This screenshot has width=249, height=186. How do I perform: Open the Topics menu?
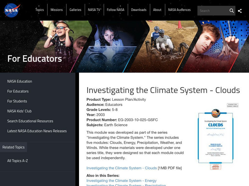40,10
